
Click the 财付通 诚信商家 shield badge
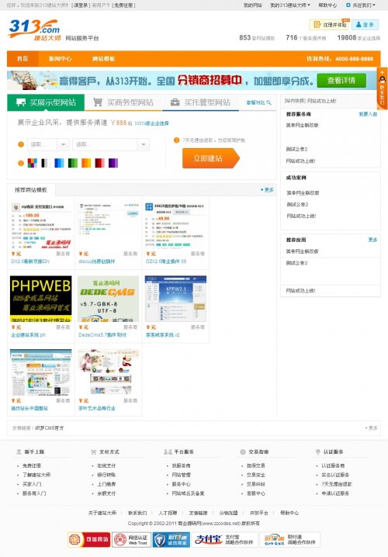[x=171, y=540]
